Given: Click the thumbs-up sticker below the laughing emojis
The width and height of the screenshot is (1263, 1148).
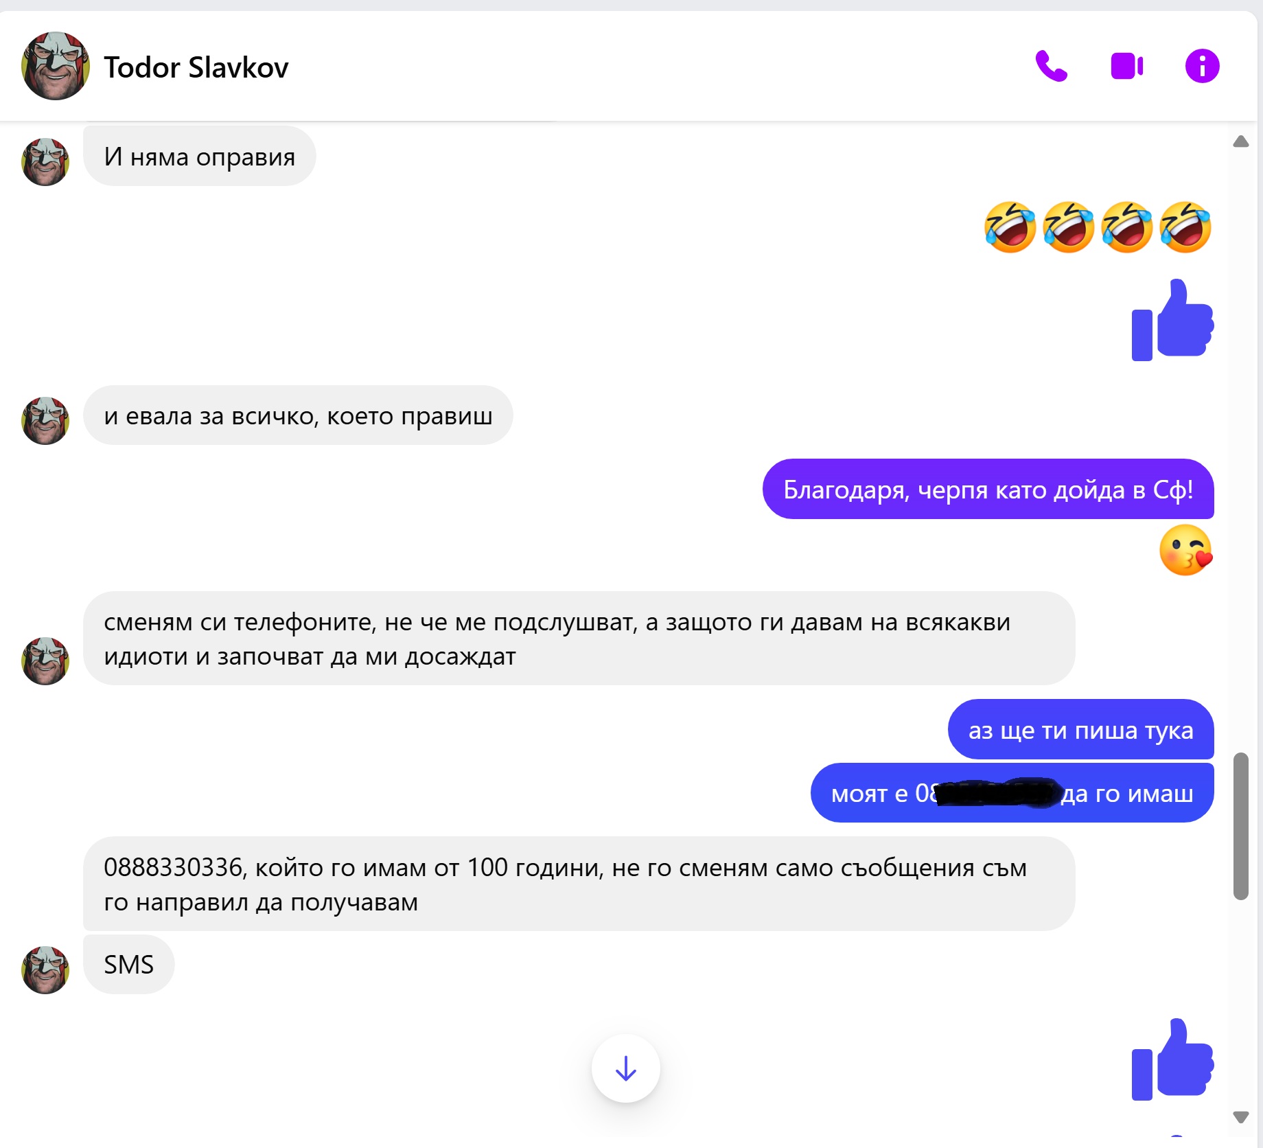Looking at the screenshot, I should coord(1172,320).
